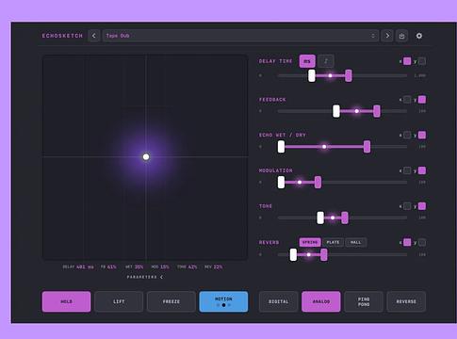Select the Ping Pong delay mode
The image size is (457, 339).
click(364, 301)
